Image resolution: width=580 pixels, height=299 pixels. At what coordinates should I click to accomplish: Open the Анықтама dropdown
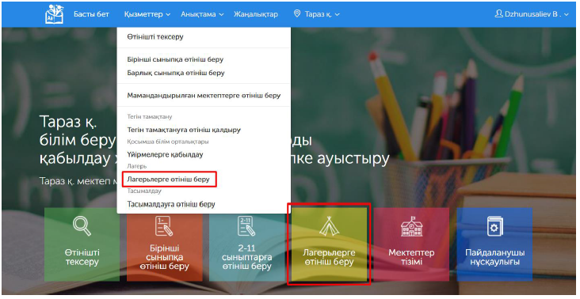point(202,14)
